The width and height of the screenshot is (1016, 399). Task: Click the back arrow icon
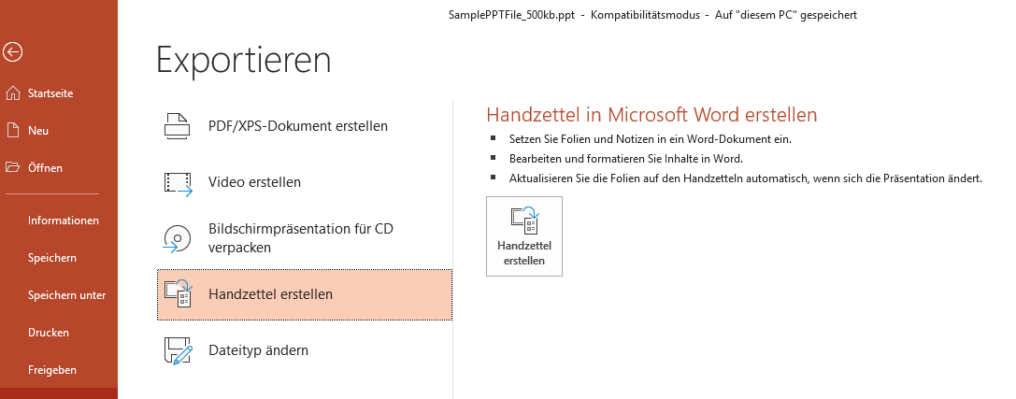click(12, 52)
